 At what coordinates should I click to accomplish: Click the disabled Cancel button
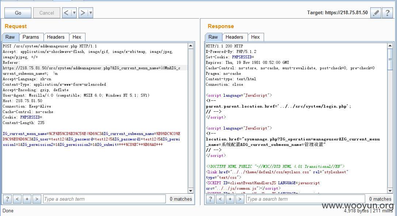point(47,13)
